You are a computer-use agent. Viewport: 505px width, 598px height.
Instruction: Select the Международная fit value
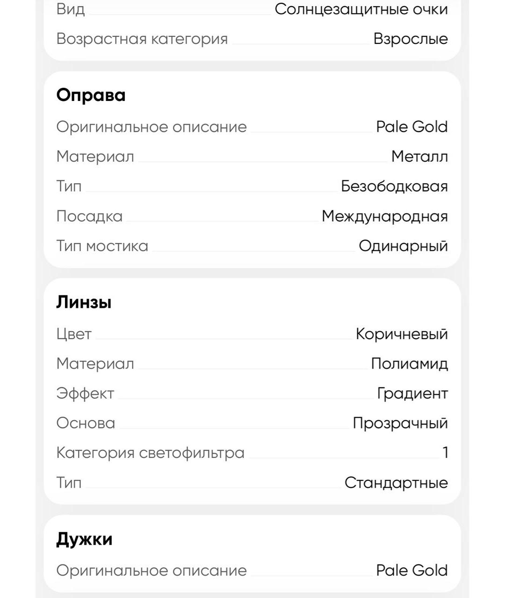(384, 216)
